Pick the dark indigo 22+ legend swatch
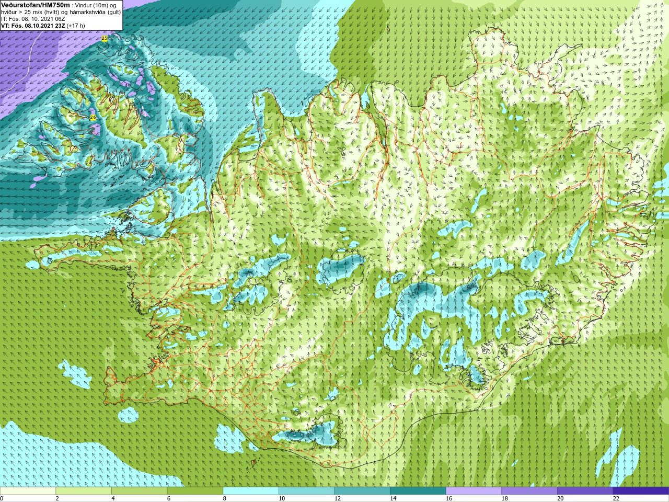The width and height of the screenshot is (669, 502). (641, 491)
